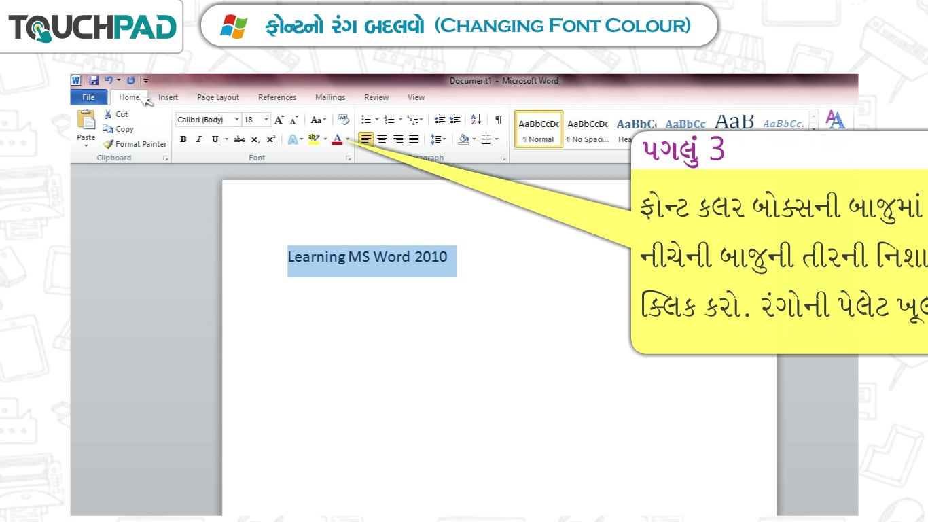Click the Change Styles icon
Image resolution: width=928 pixels, height=522 pixels.
[x=836, y=120]
